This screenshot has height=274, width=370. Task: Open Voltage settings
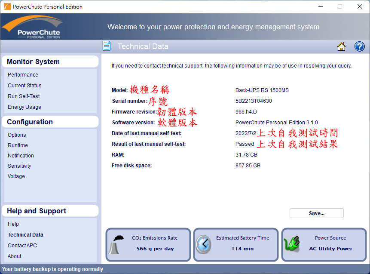(16, 176)
